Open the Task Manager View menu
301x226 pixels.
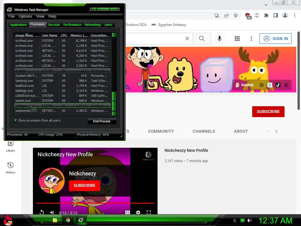pyautogui.click(x=40, y=16)
